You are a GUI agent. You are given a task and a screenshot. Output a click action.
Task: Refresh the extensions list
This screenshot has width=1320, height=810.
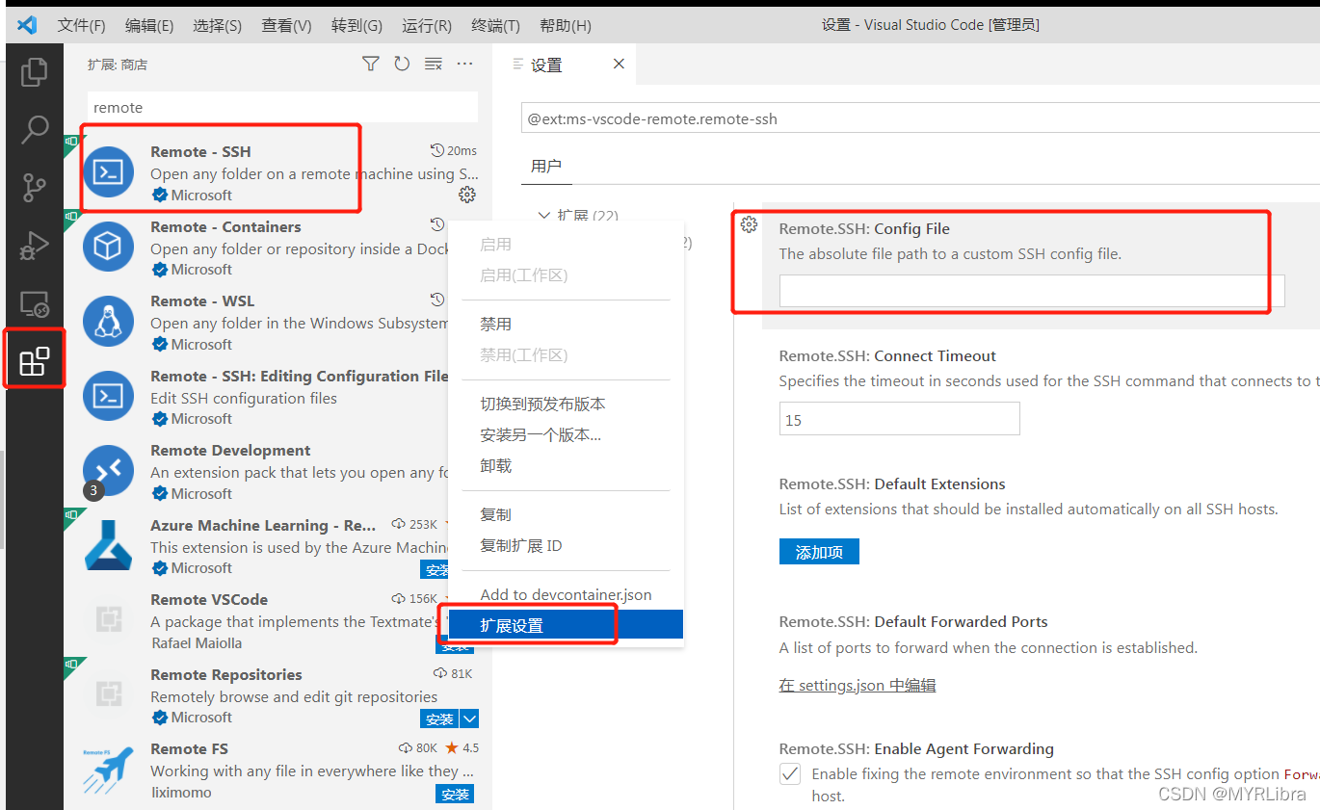[x=402, y=64]
